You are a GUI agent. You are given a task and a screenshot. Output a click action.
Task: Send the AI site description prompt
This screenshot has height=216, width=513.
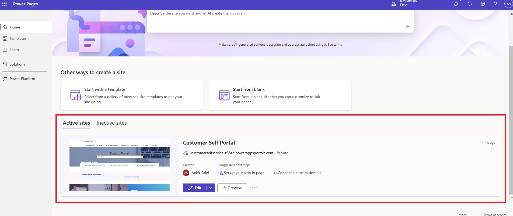[407, 26]
